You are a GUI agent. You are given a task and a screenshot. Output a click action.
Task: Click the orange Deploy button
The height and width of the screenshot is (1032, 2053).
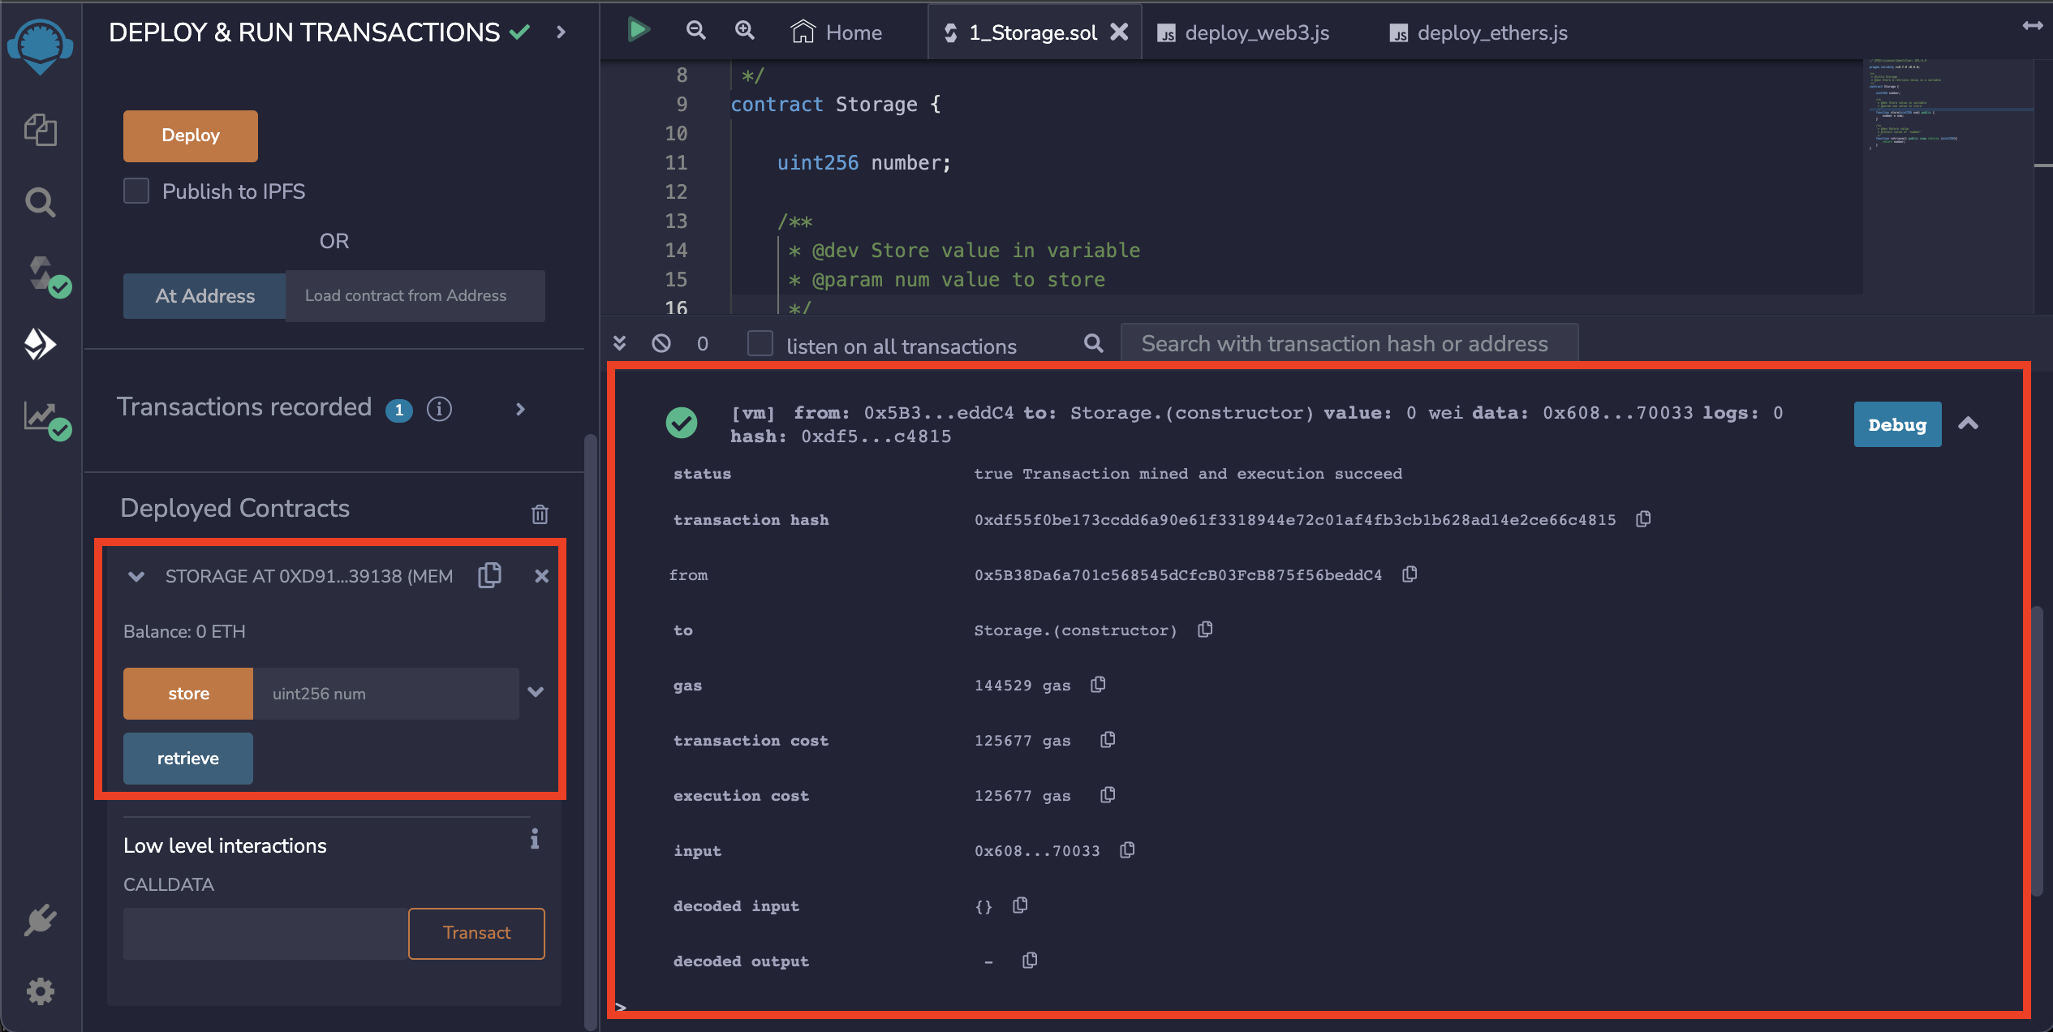click(191, 135)
